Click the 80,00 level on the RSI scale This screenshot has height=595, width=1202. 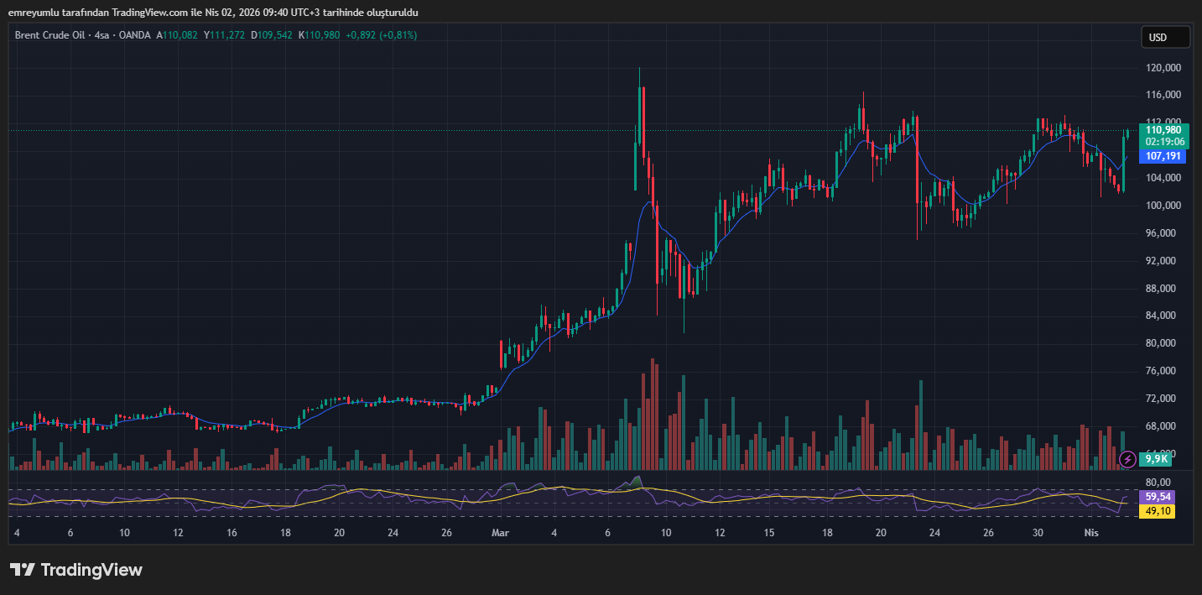(x=1158, y=483)
